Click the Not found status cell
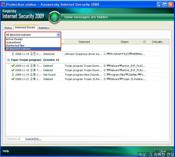The image size is (175, 157). [x=49, y=75]
